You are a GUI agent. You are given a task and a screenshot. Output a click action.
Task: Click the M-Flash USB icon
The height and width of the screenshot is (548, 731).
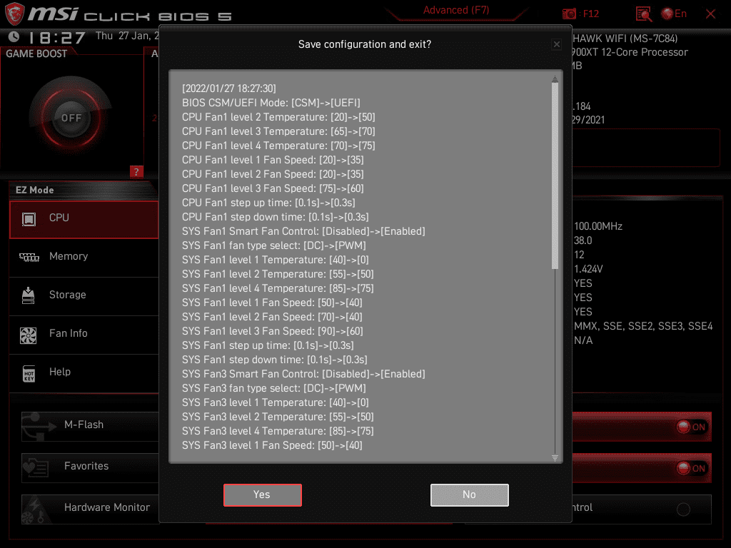pyautogui.click(x=39, y=427)
